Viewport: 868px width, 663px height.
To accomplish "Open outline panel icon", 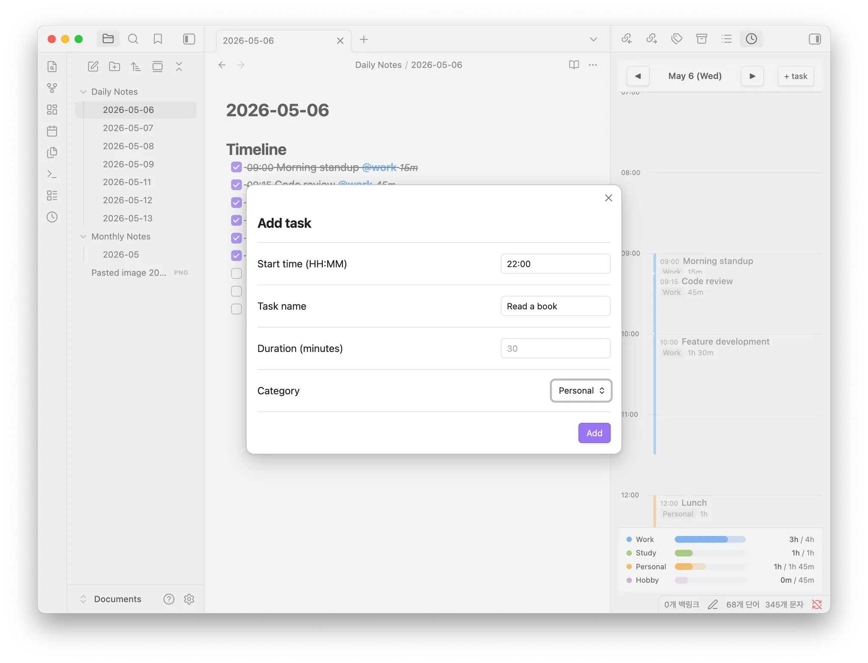I will tap(726, 39).
